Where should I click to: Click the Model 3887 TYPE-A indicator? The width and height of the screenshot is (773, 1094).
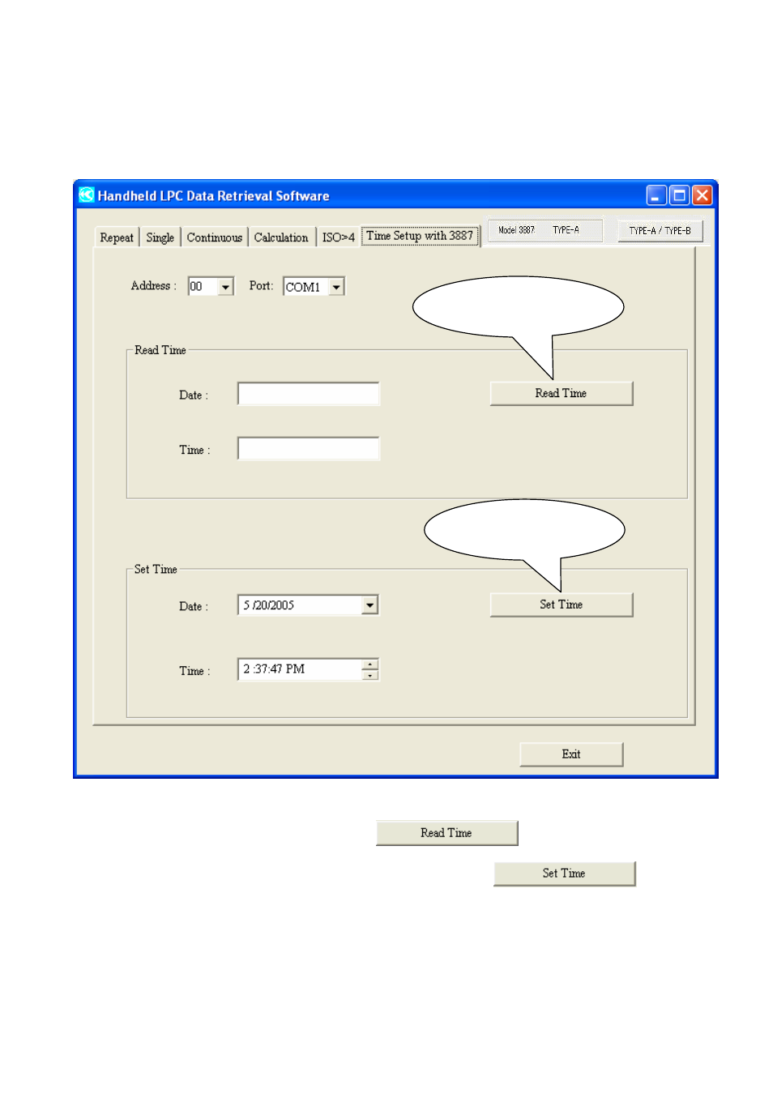(545, 230)
